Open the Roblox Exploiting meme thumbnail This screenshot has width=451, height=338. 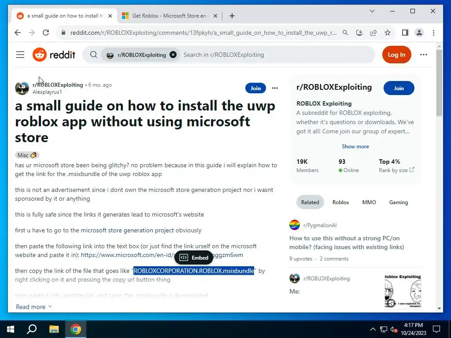point(403,291)
